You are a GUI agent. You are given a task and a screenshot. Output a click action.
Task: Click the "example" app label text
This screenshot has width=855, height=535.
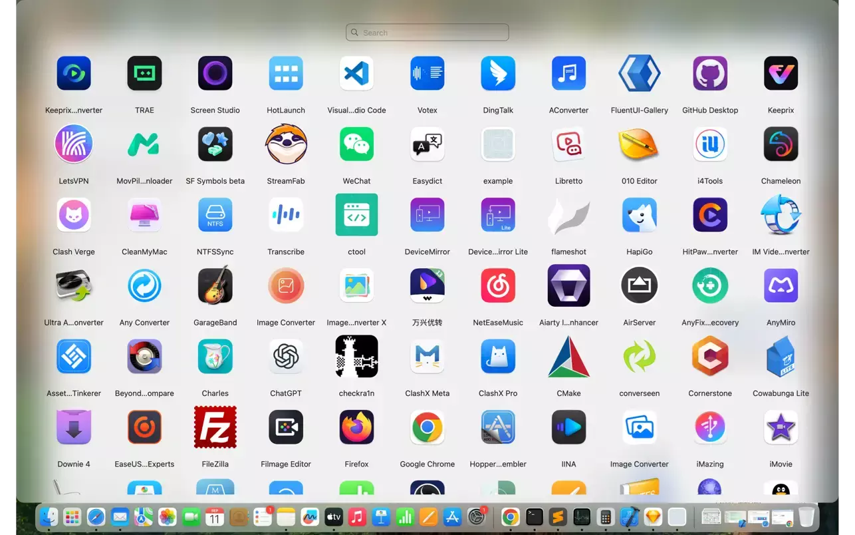(x=498, y=181)
